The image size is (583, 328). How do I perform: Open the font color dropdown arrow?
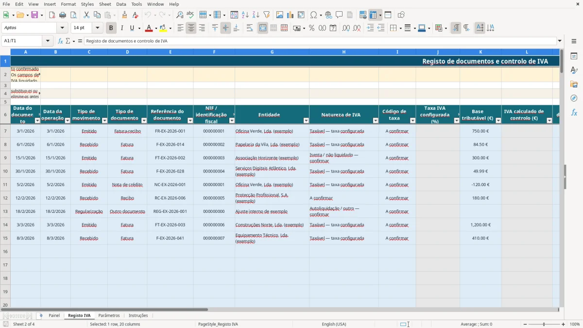(156, 28)
